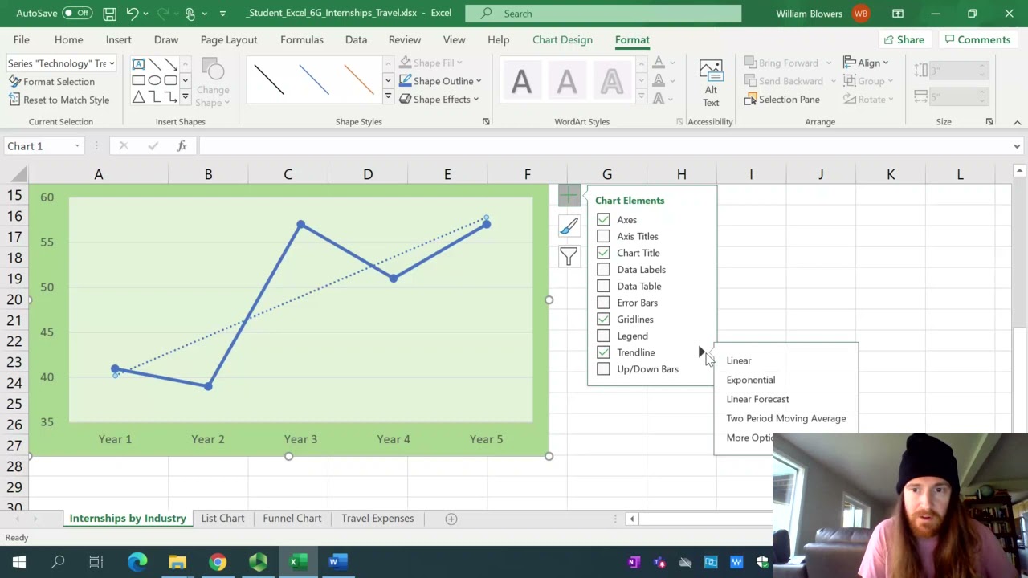
Task: Add a new sheet with plus icon
Action: (451, 519)
